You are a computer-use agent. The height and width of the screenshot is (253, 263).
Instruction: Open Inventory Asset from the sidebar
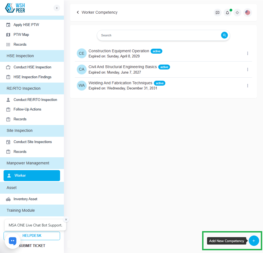click(x=25, y=199)
